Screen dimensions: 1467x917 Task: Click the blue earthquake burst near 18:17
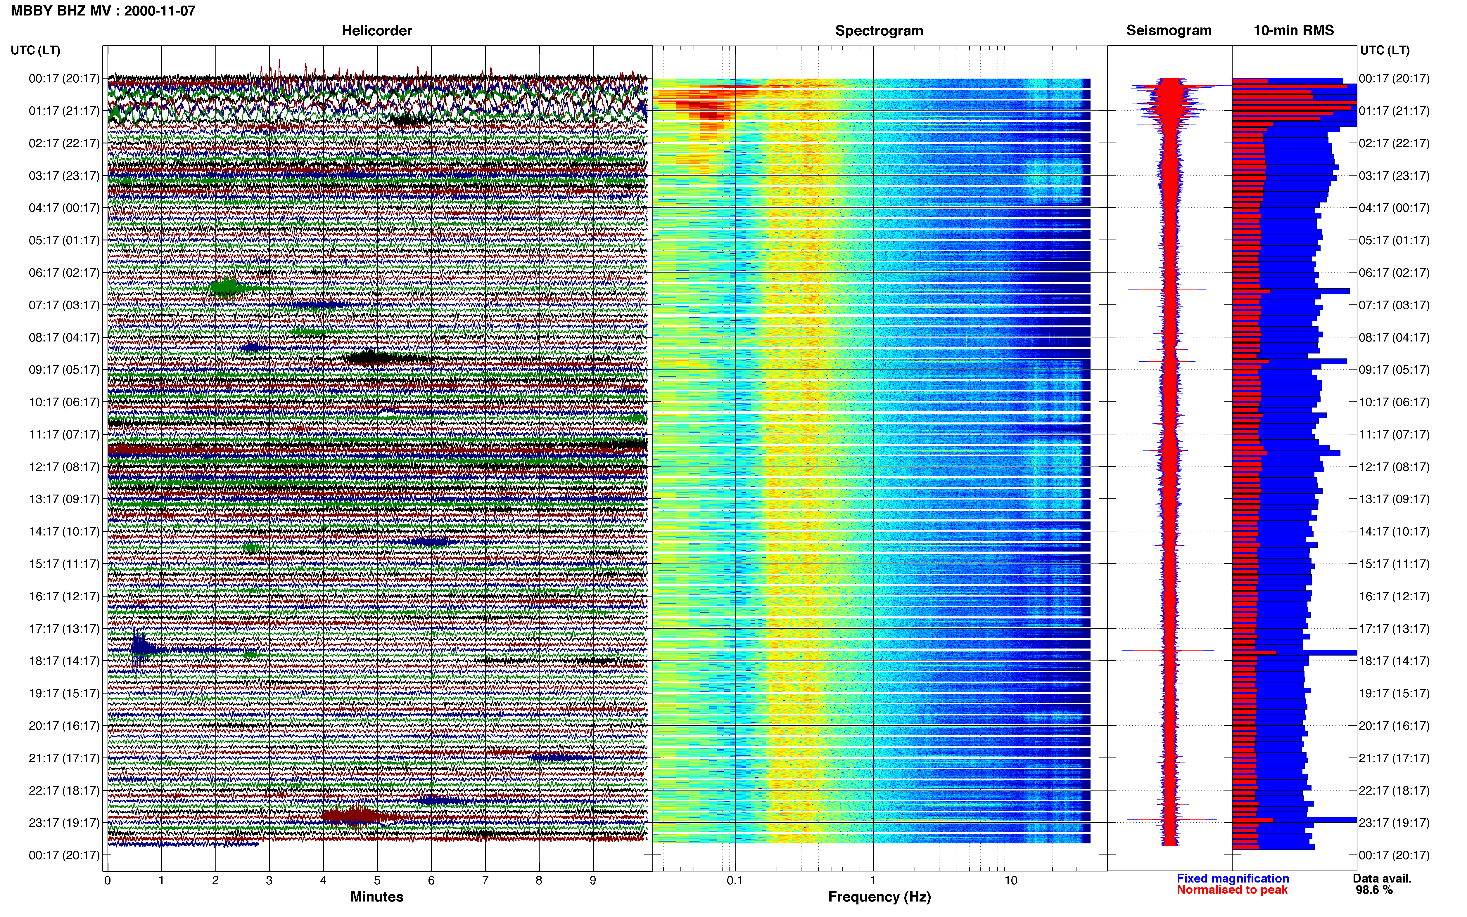point(143,649)
